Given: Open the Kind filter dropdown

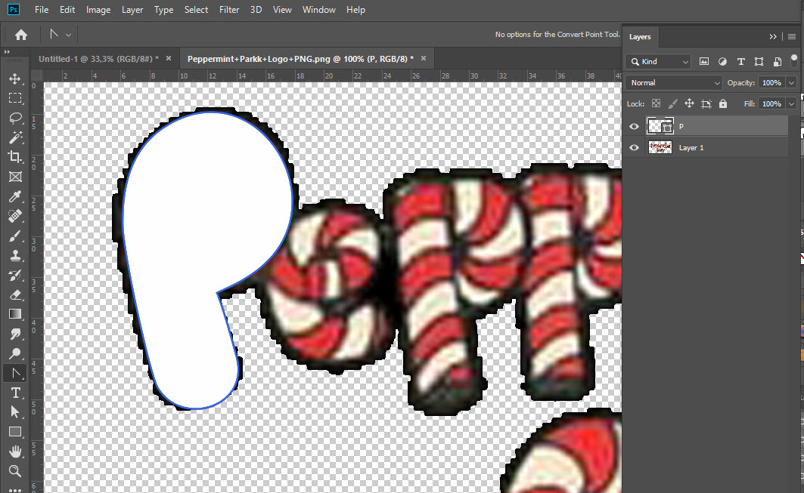Looking at the screenshot, I should pyautogui.click(x=658, y=61).
